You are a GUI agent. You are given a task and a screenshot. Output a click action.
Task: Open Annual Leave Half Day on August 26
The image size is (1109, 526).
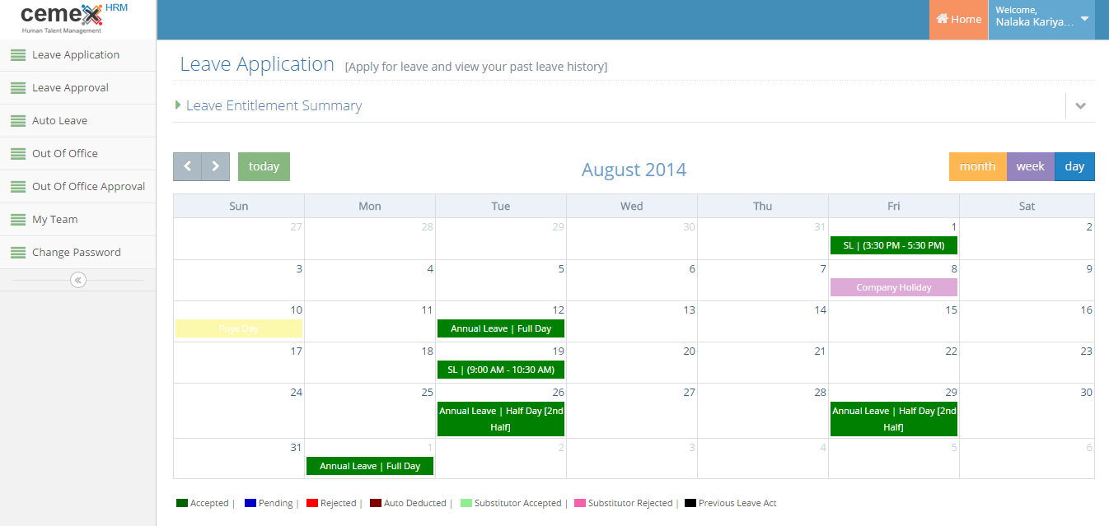[501, 419]
